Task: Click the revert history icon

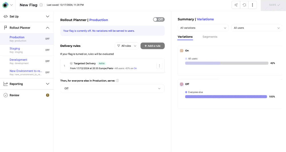Action: pyautogui.click(x=244, y=5)
